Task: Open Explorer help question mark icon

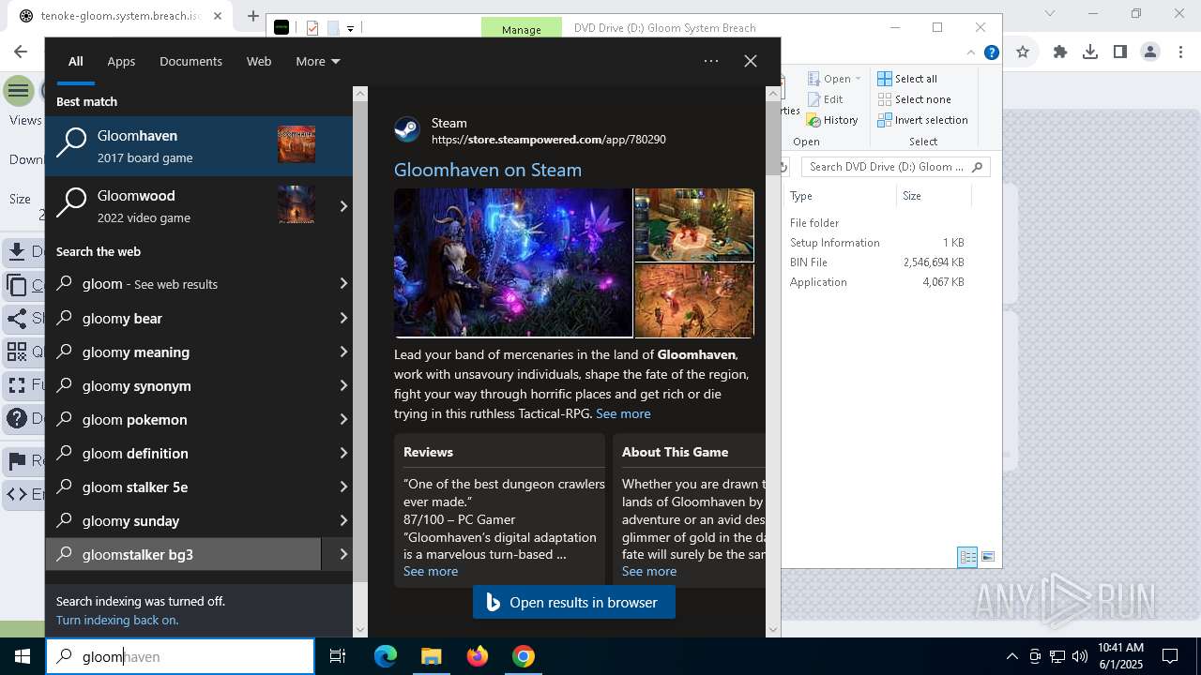Action: pos(991,52)
